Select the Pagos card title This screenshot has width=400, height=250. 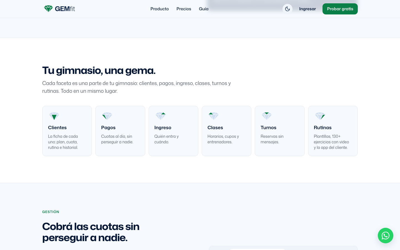pyautogui.click(x=108, y=127)
